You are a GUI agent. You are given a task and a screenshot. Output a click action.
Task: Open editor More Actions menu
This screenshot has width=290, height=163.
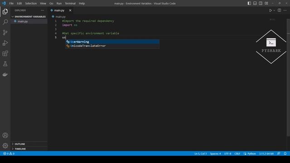tap(285, 10)
